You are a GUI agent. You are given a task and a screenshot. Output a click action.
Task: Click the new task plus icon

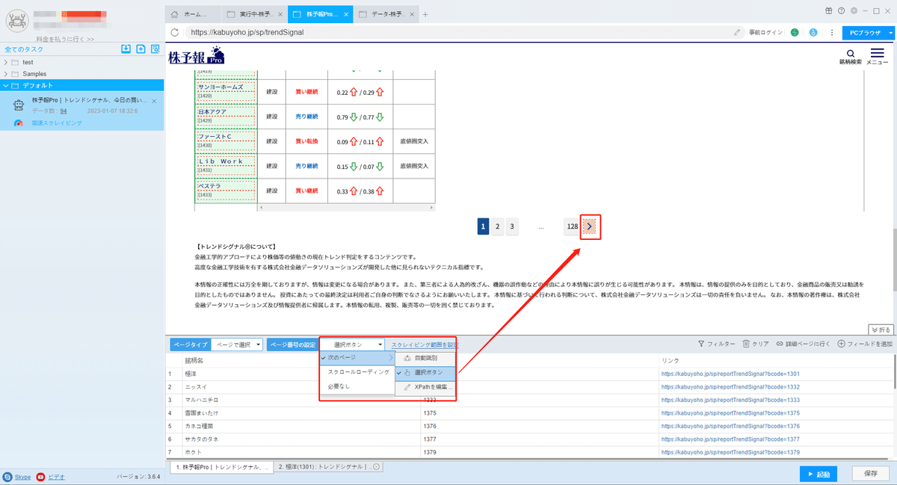(141, 49)
